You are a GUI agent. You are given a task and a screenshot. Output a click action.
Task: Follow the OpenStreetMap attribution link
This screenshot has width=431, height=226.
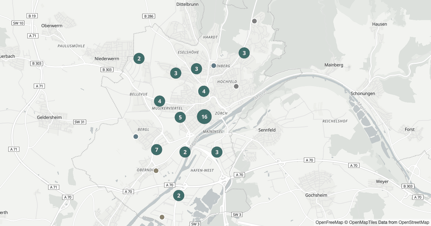point(413,222)
